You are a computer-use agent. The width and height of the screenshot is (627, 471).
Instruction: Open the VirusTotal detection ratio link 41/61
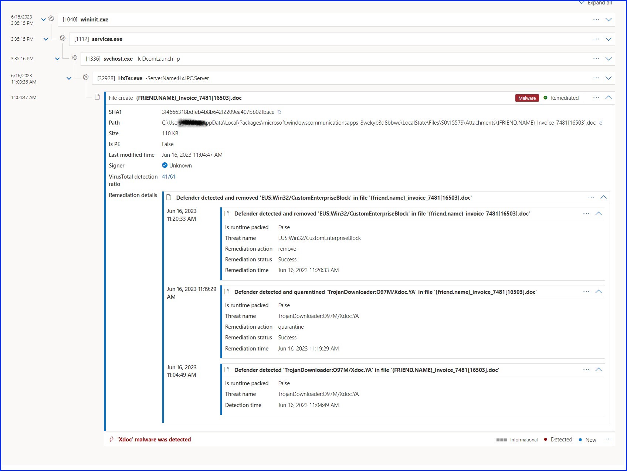pyautogui.click(x=169, y=176)
